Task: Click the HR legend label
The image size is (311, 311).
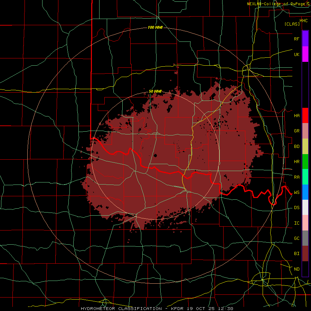Action: point(296,162)
